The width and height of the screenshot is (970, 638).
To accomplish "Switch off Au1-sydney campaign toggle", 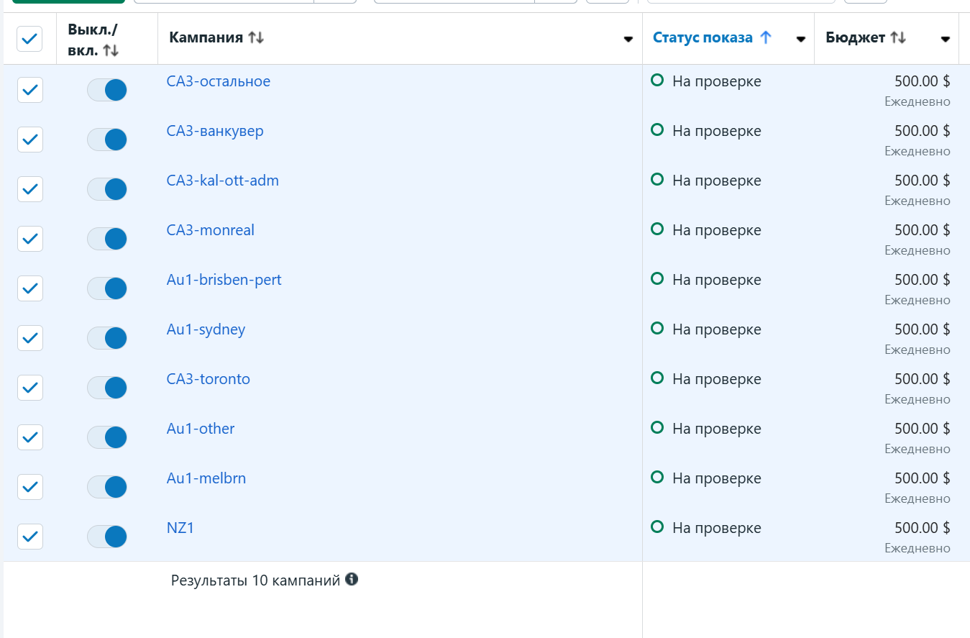I will pyautogui.click(x=107, y=338).
